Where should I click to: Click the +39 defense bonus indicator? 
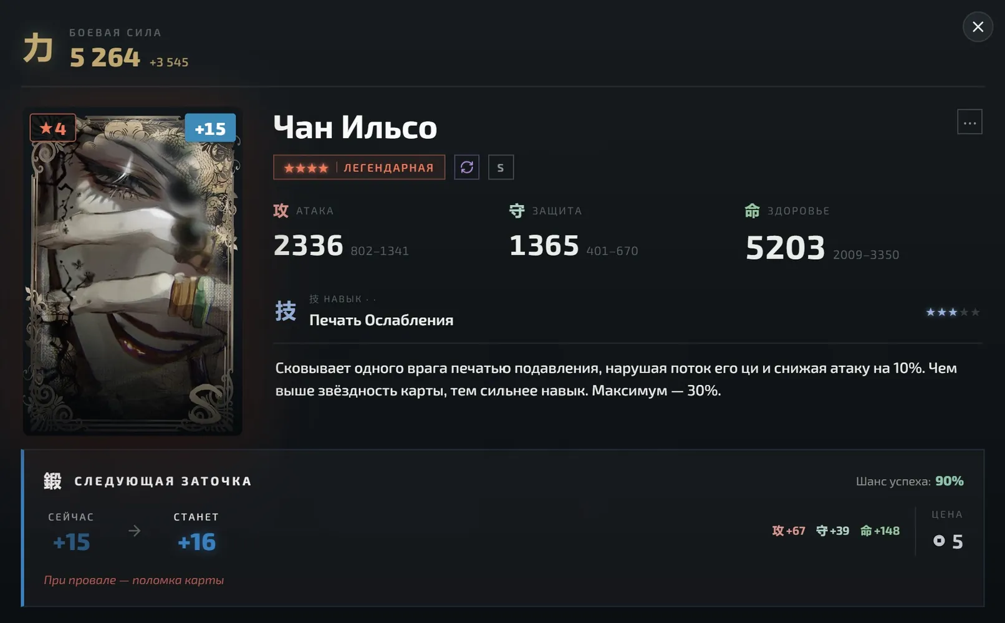coord(833,531)
